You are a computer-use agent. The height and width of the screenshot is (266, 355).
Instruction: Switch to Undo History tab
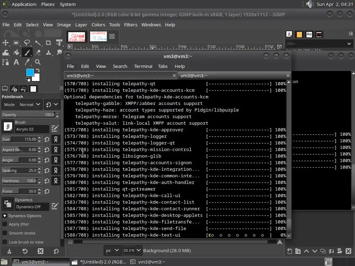pyautogui.click(x=24, y=89)
